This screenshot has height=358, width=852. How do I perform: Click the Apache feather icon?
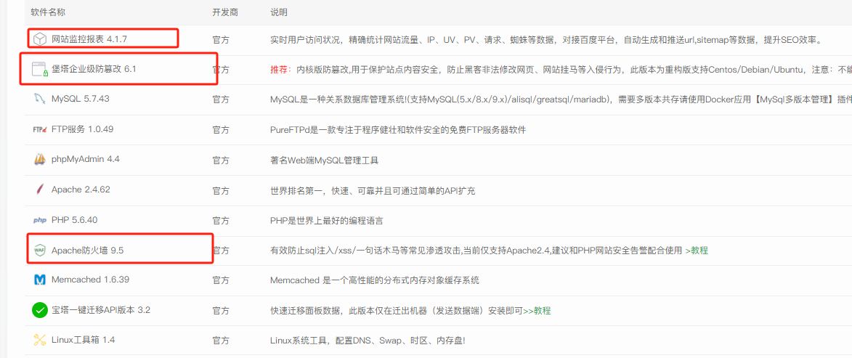[x=39, y=190]
